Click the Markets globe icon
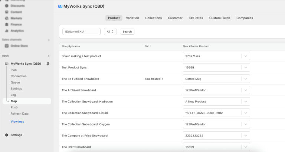285x152 pixels. point(7,18)
